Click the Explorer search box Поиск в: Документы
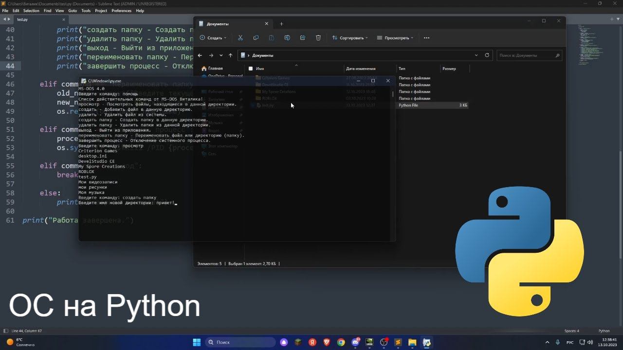 [x=530, y=55]
